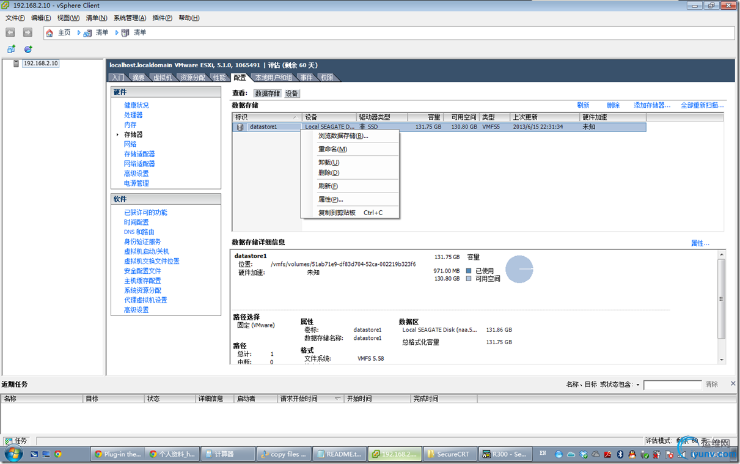Launch the pinned Chrome icon beside Start button
This screenshot has height=464, width=740.
58,454
